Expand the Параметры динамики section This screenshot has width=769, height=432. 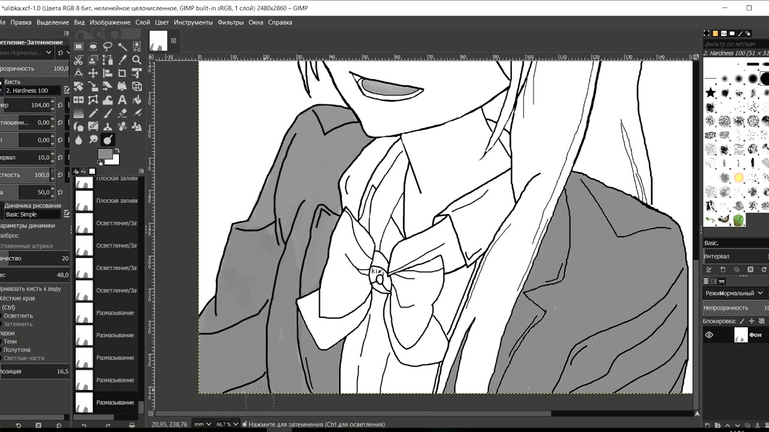28,226
